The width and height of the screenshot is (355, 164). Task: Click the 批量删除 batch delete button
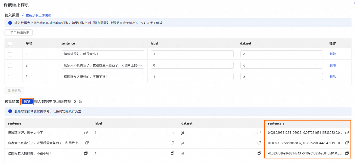[14, 91]
